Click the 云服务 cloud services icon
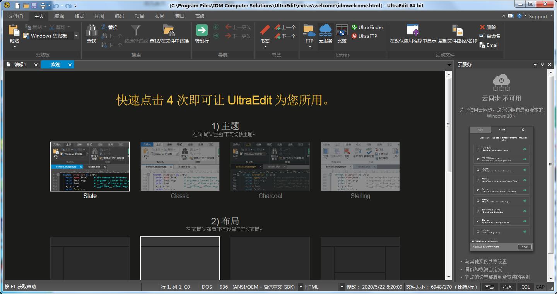Viewport: 557px width, 294px height. (325, 31)
